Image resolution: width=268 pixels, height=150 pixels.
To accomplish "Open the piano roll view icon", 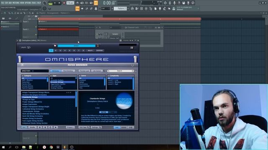I will coord(137,8).
